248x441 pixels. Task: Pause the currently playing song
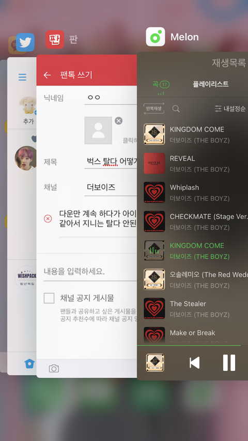[x=229, y=363]
